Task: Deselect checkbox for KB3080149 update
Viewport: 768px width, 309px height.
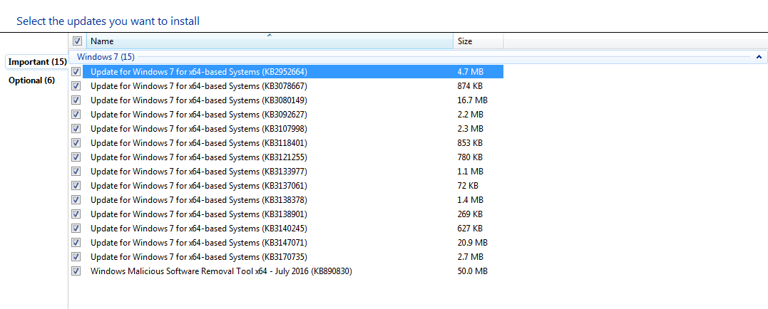Action: [x=76, y=100]
